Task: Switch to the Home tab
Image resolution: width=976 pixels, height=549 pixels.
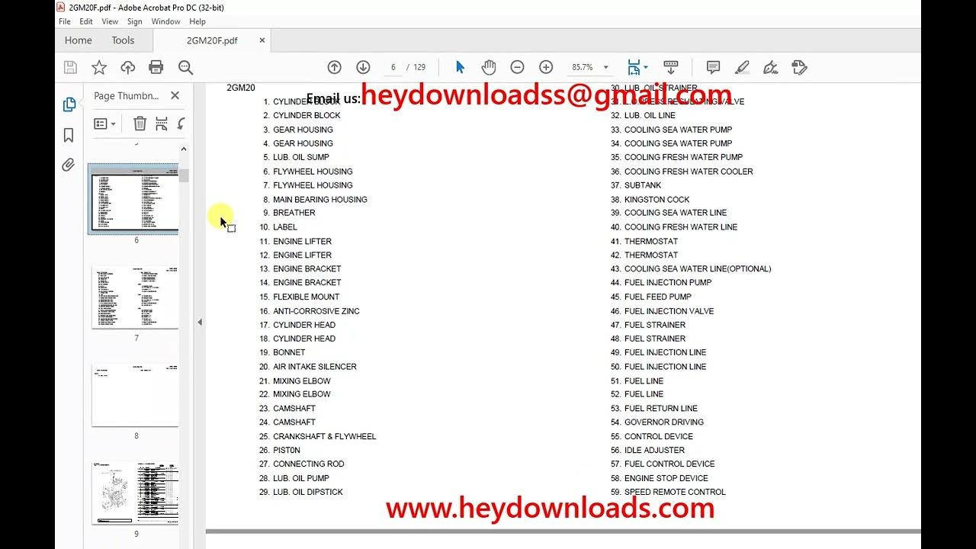Action: click(x=78, y=40)
